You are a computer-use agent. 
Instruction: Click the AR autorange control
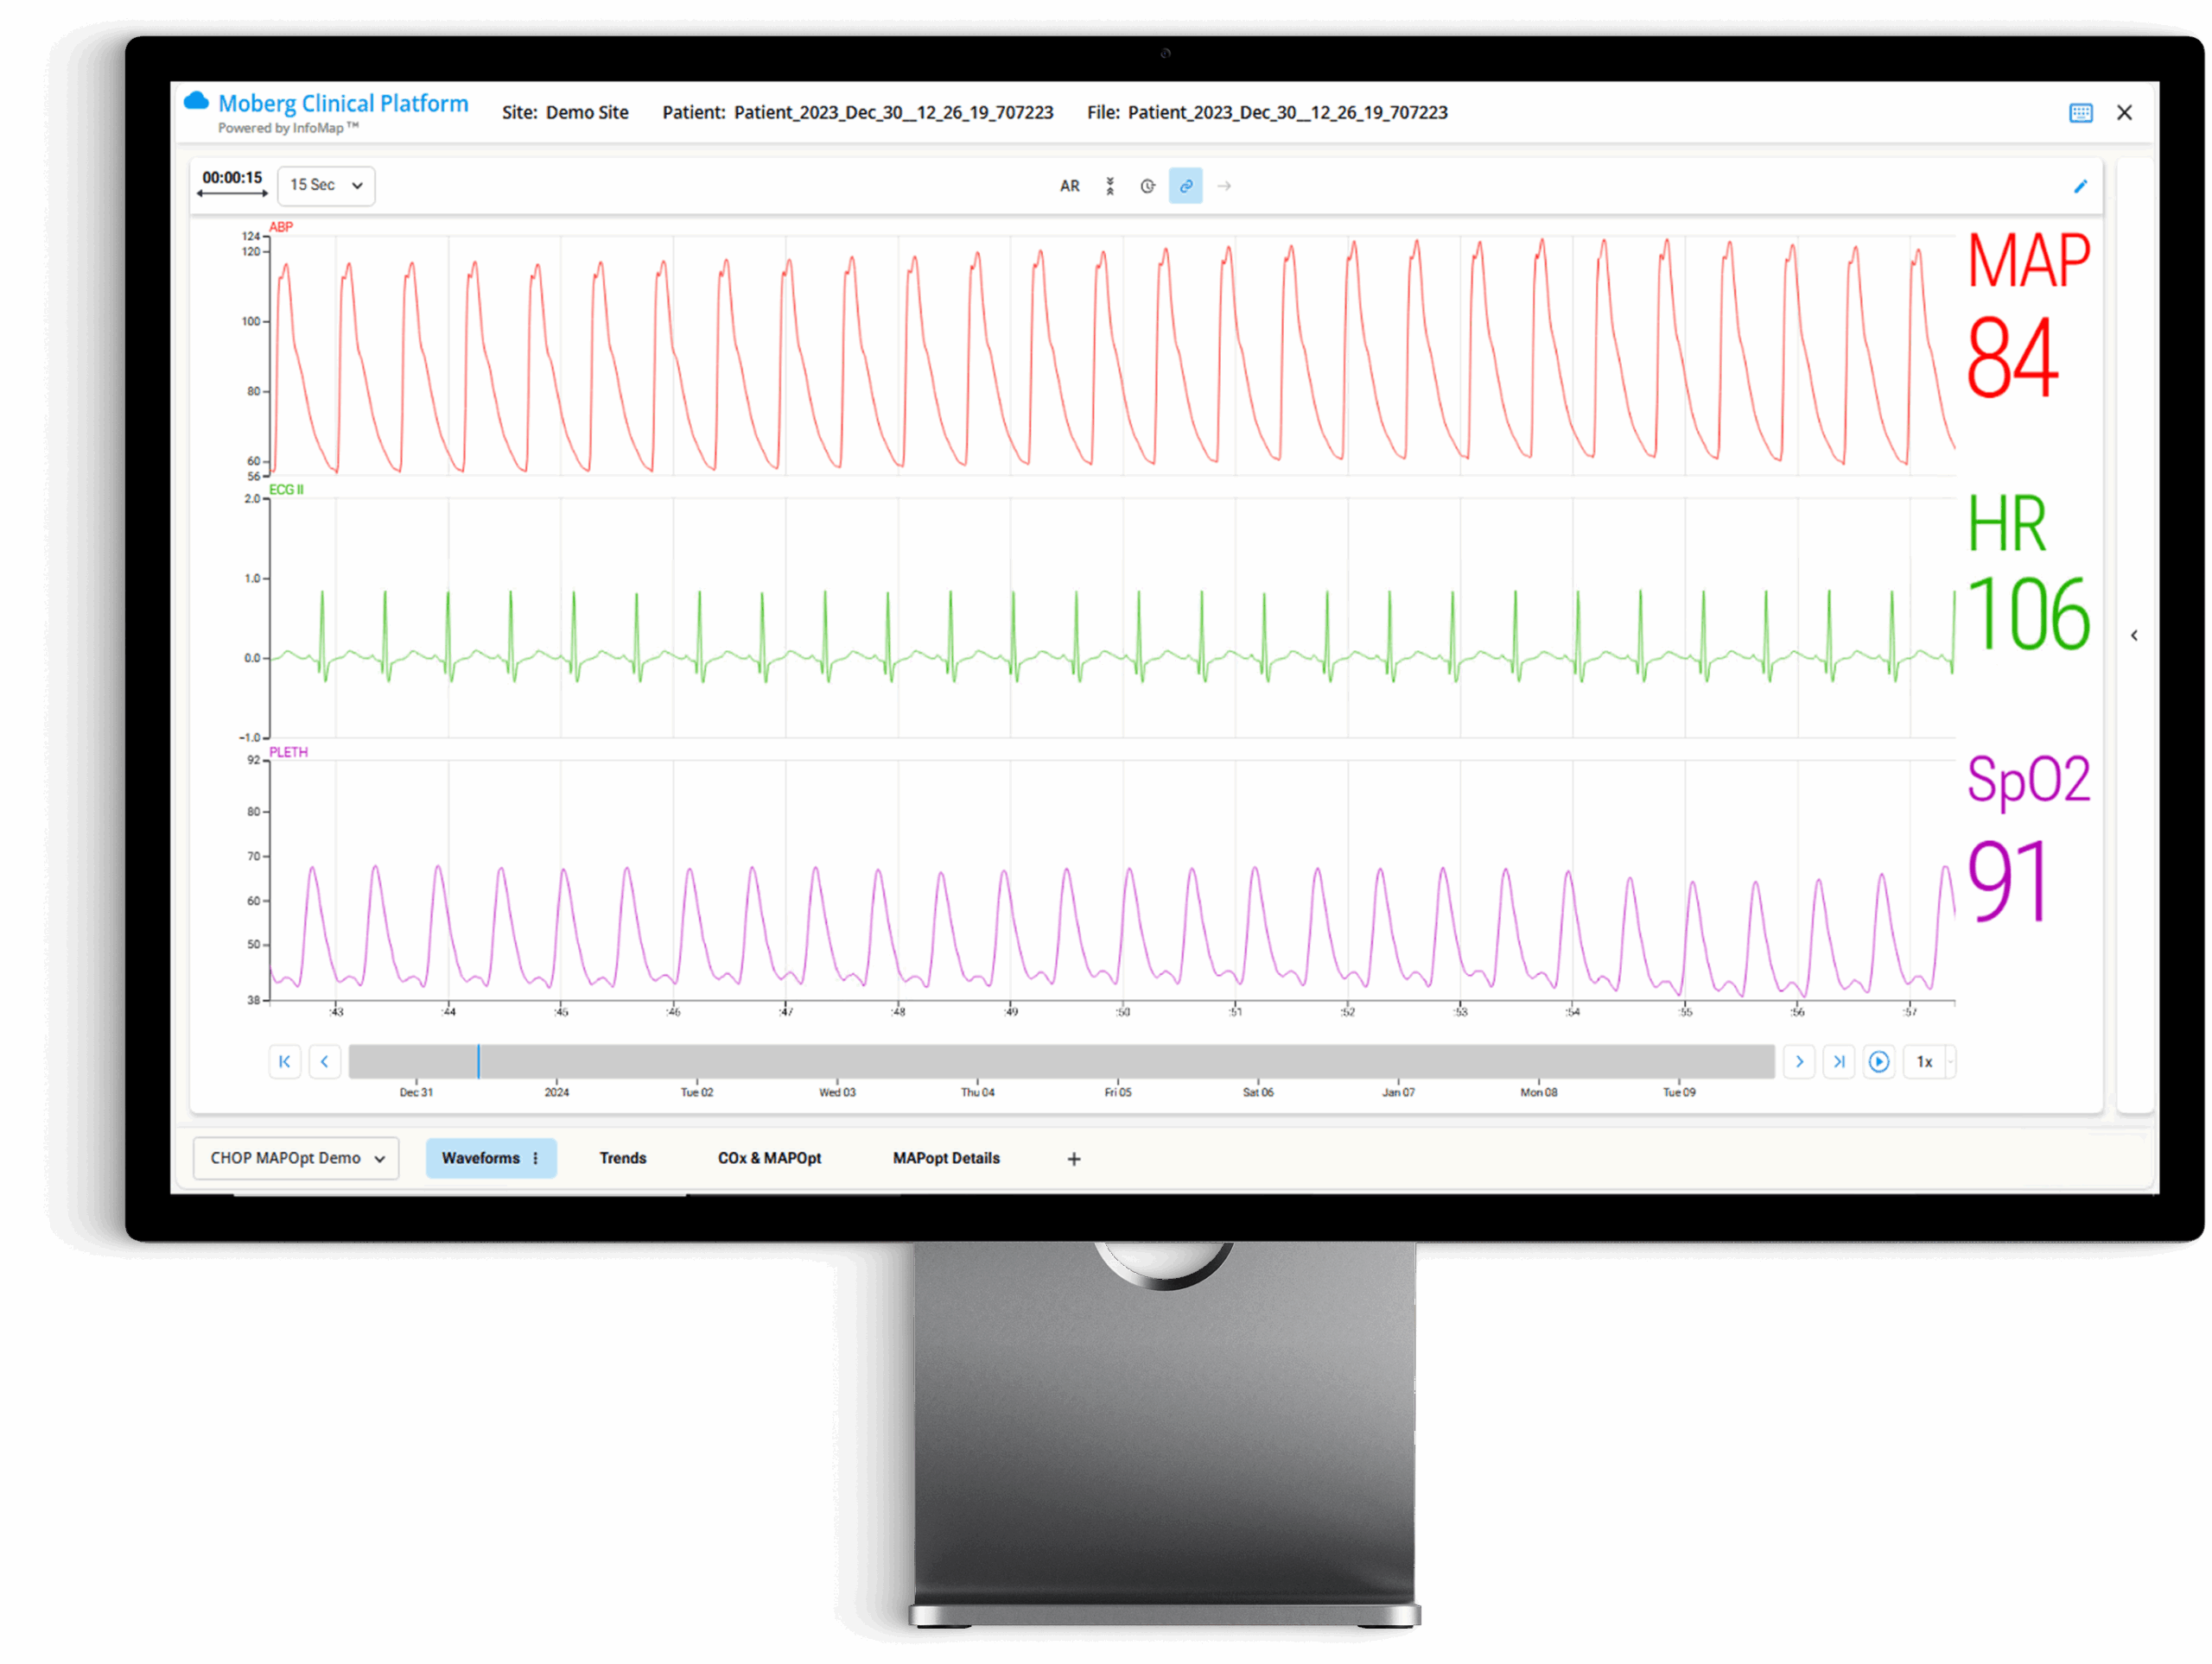[x=1069, y=186]
